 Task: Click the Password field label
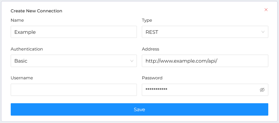click(x=152, y=78)
